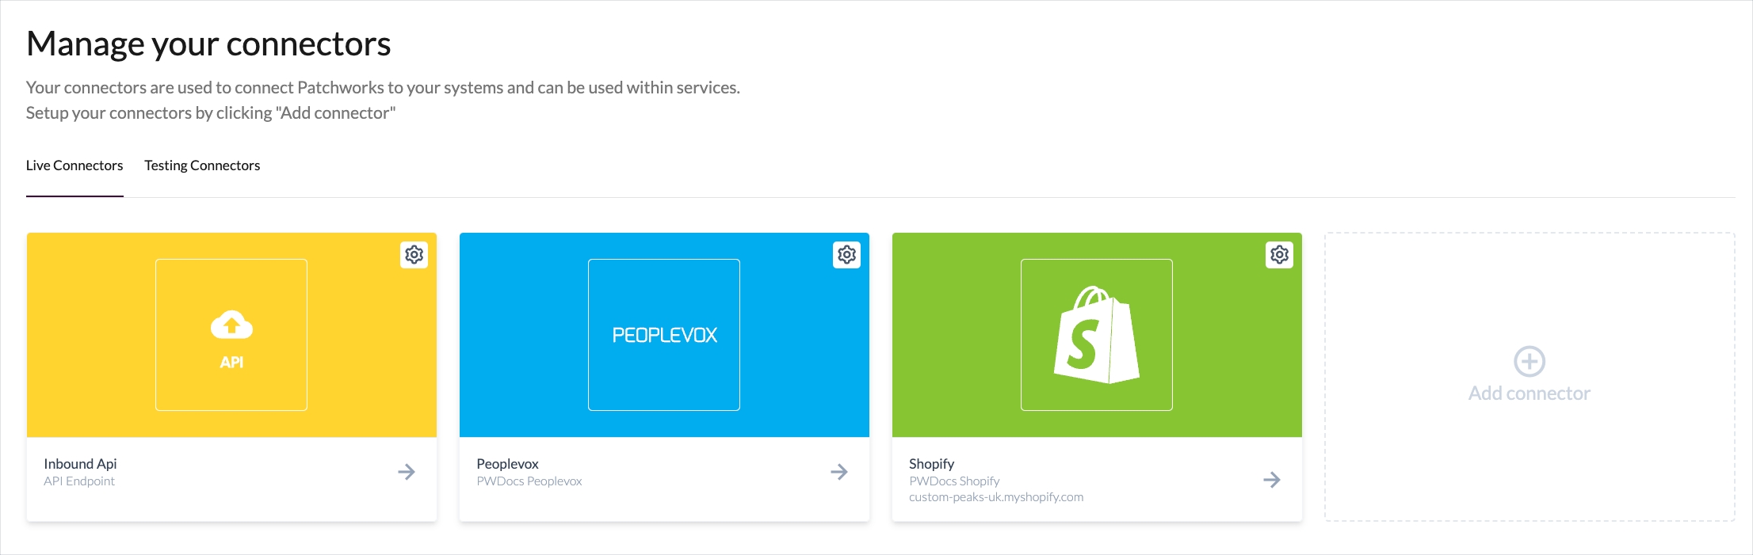Image resolution: width=1753 pixels, height=555 pixels.
Task: Click the custom-peaks-uk.myshopify.com store URL
Action: [996, 497]
